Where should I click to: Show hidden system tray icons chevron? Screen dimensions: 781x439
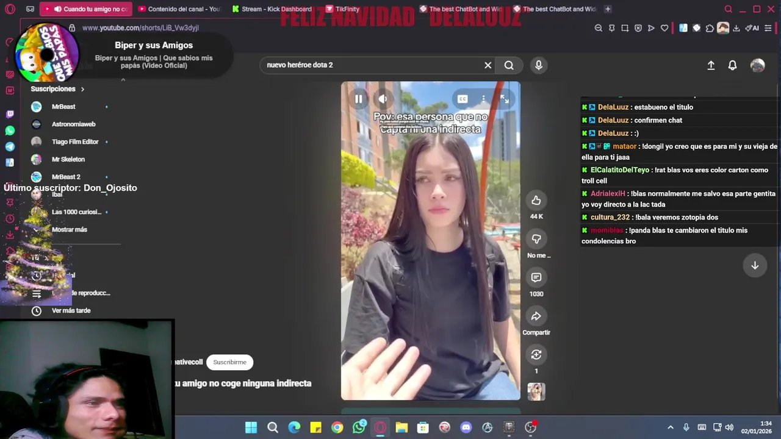[x=671, y=427]
